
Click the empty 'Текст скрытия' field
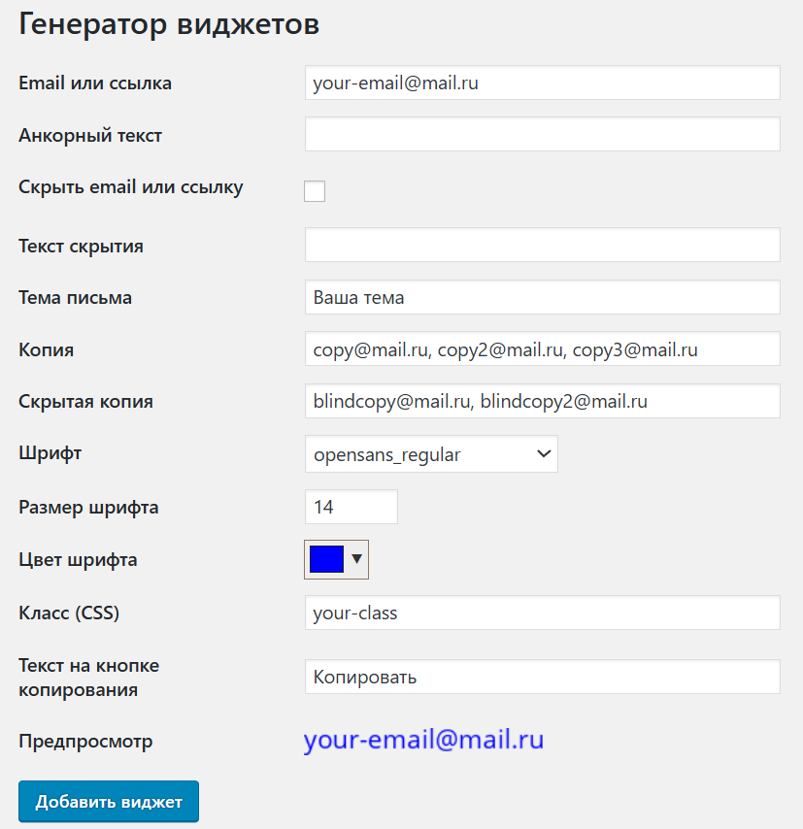tap(542, 245)
